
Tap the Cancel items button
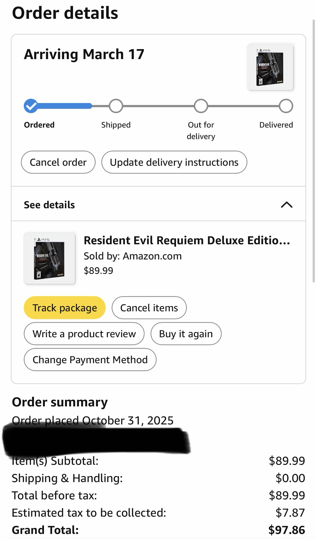[149, 308]
